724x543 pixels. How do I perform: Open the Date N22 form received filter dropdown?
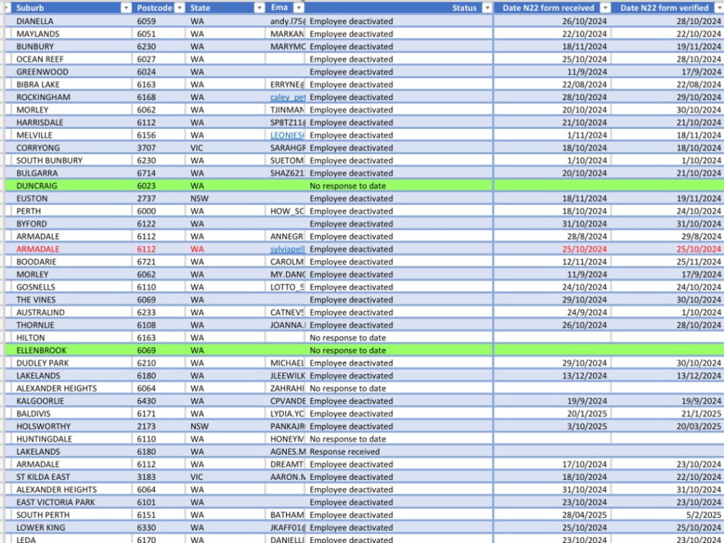coord(605,8)
